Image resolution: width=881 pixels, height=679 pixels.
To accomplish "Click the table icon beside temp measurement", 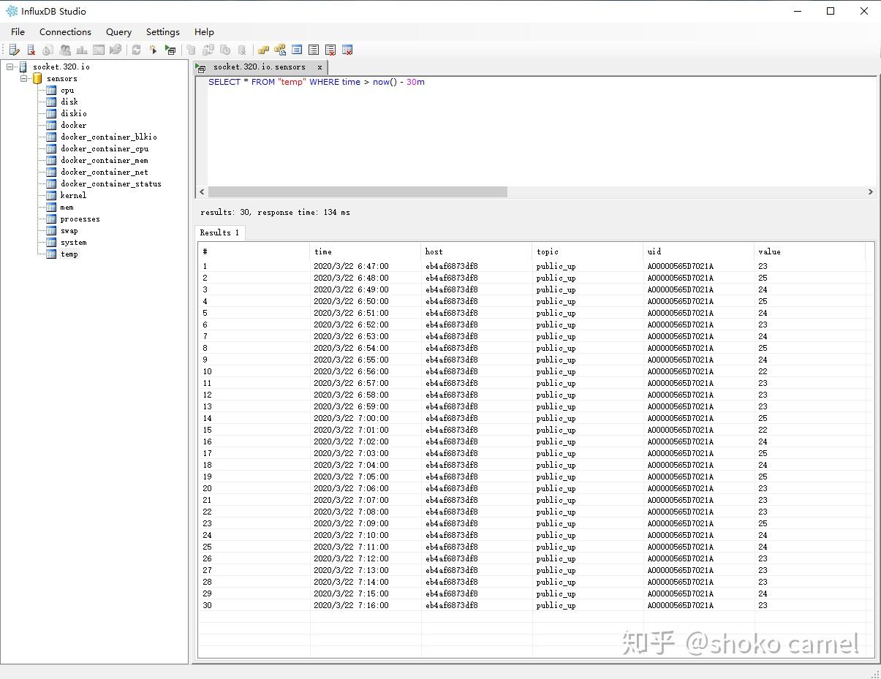I will 51,254.
